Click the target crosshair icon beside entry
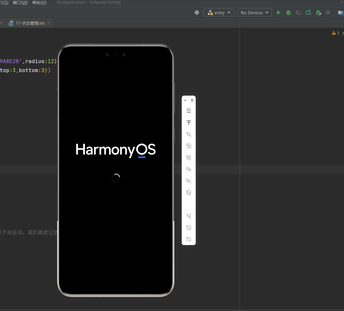Viewport: 344px width, 311px height. tap(197, 12)
